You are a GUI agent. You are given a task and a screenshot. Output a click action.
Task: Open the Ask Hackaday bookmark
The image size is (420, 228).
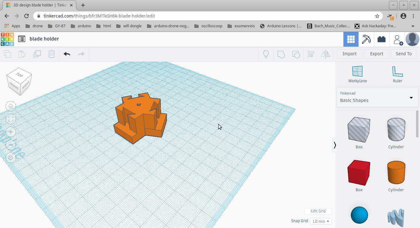click(375, 26)
